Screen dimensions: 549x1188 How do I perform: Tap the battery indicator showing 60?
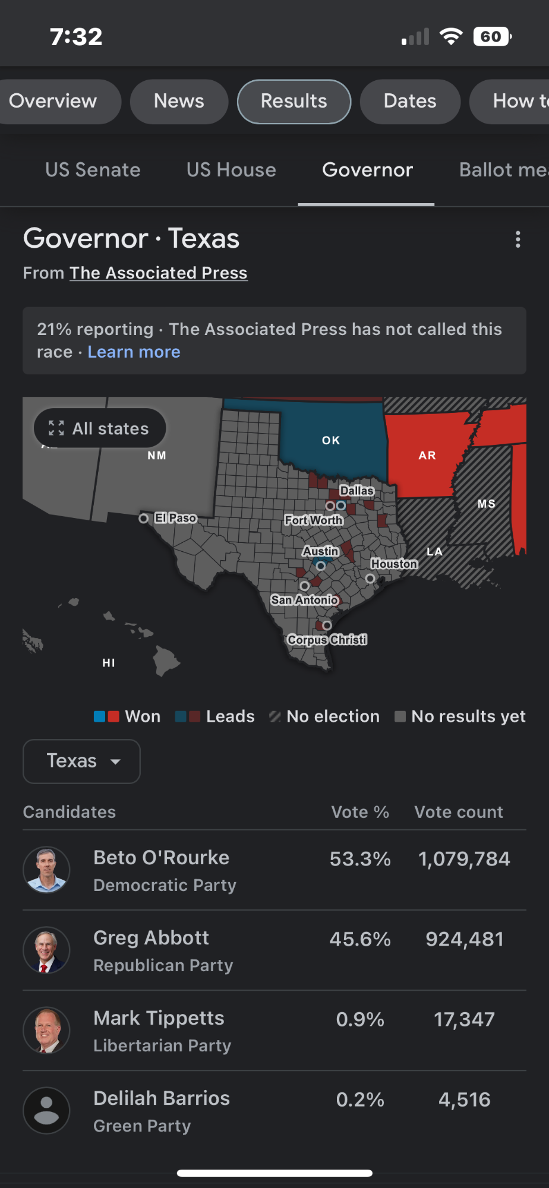coord(493,37)
